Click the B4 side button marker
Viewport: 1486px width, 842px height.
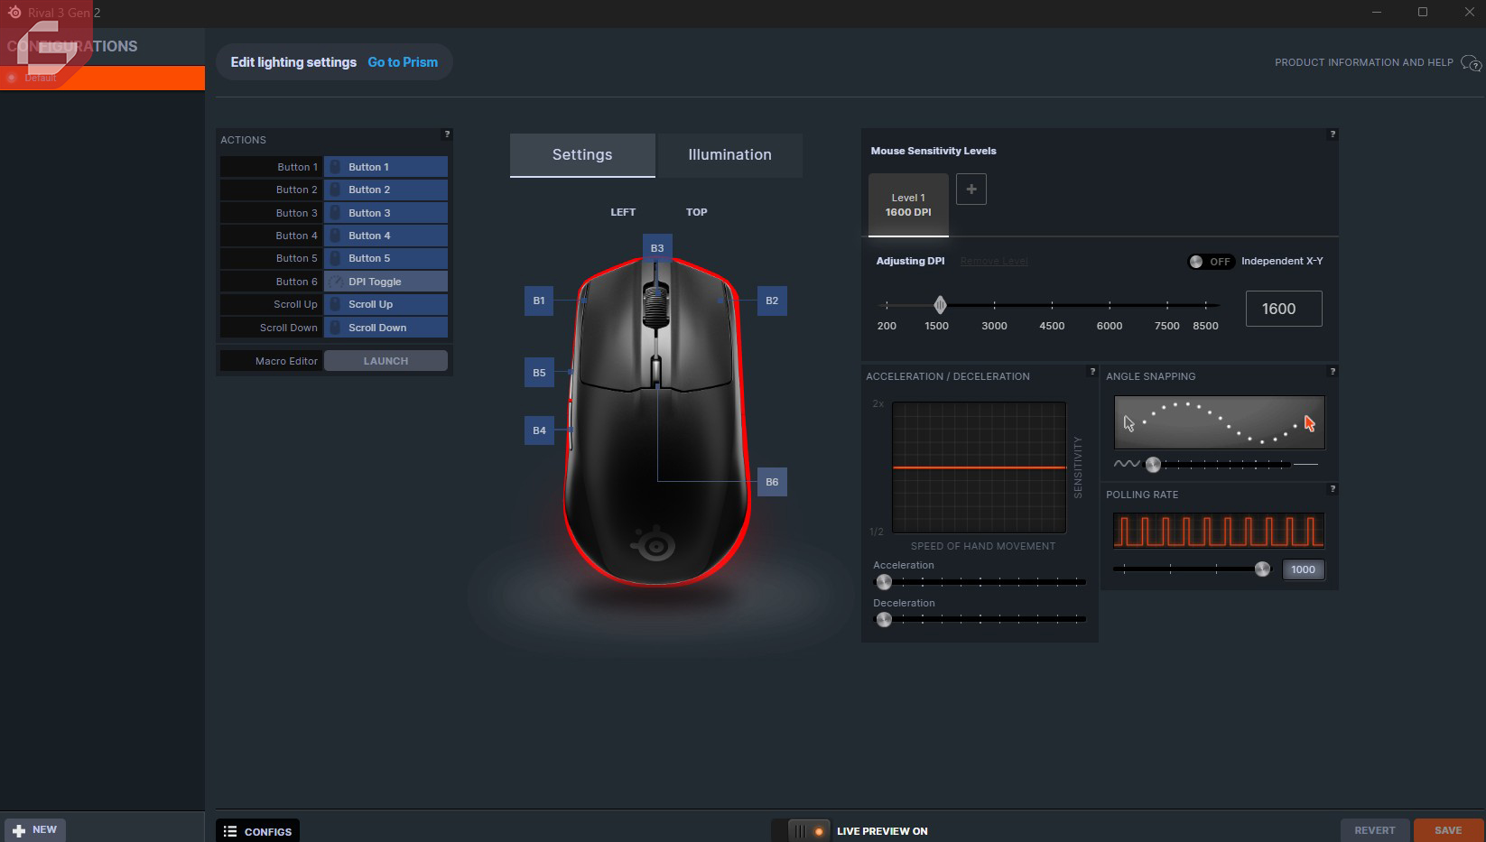click(539, 430)
